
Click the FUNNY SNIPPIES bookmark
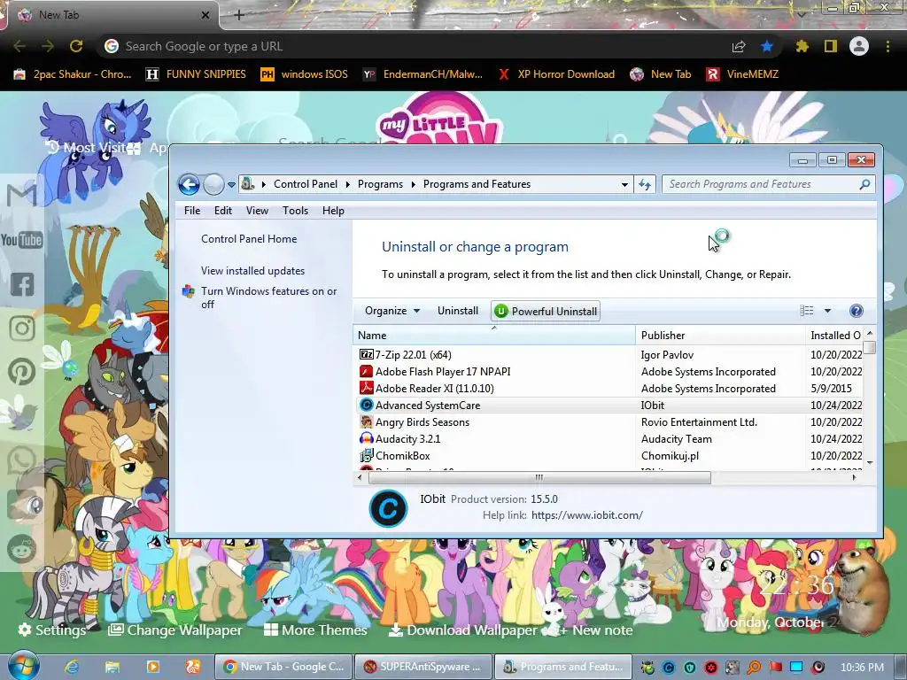[x=196, y=74]
